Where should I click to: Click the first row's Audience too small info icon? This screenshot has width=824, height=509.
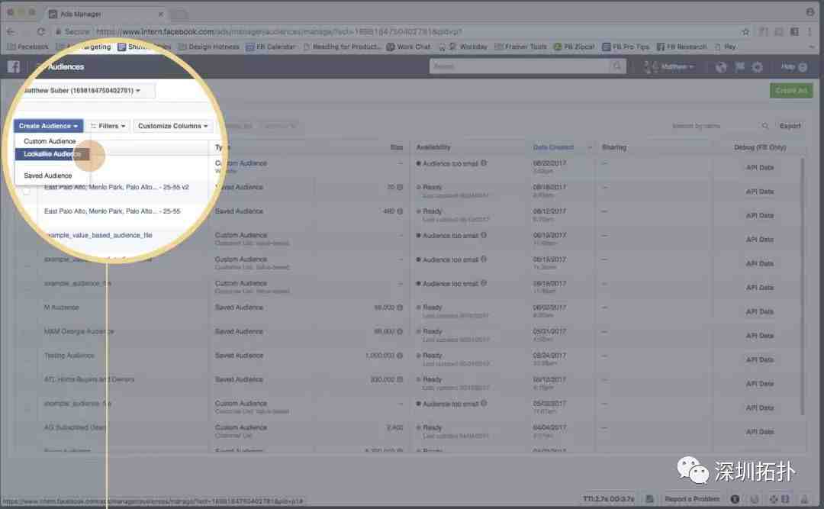coord(484,163)
